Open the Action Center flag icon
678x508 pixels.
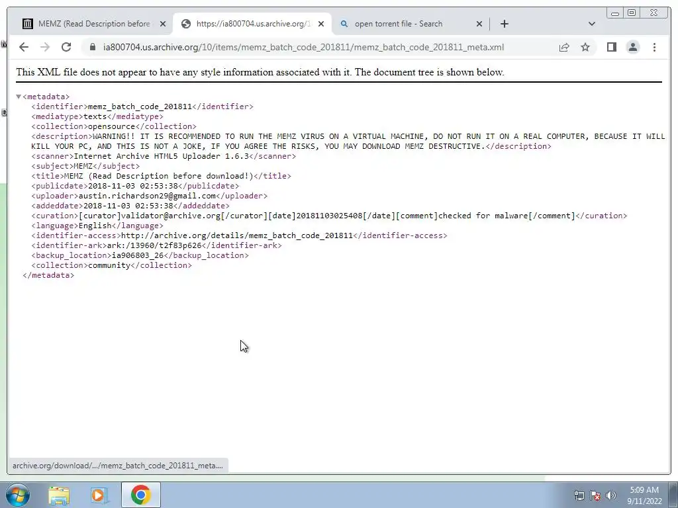(x=595, y=495)
